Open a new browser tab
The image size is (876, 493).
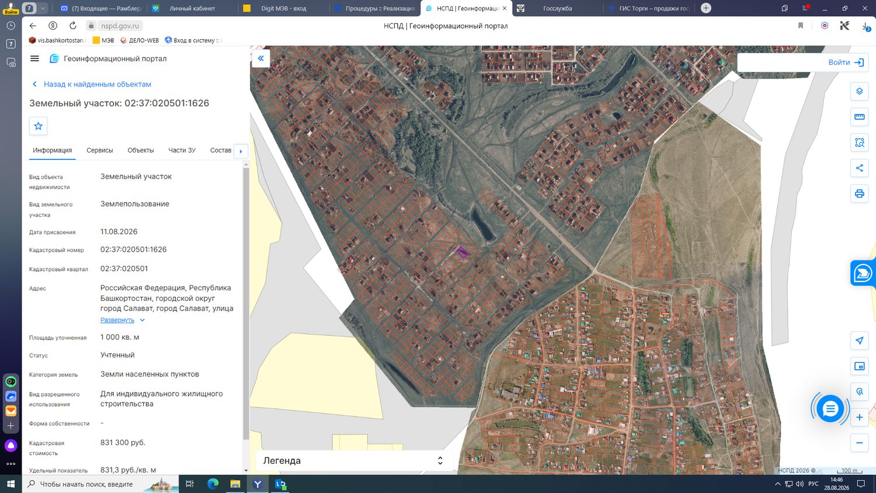coord(706,8)
